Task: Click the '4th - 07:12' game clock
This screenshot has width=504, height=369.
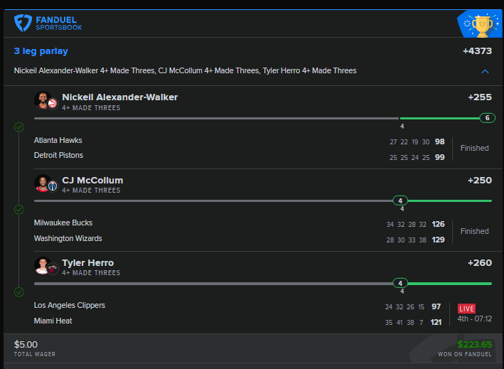Action: (x=474, y=319)
